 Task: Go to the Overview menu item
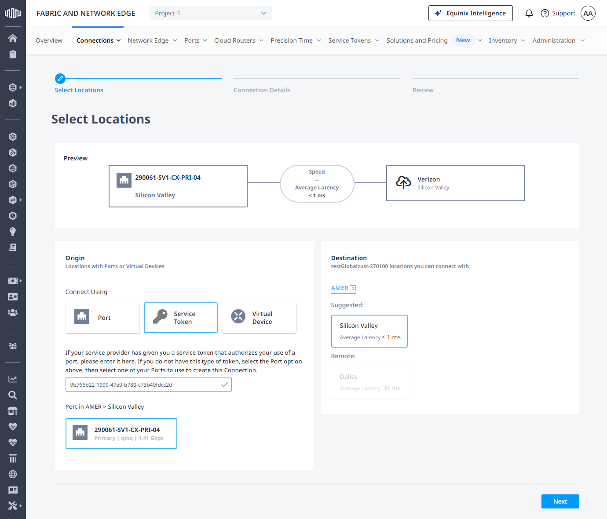49,40
